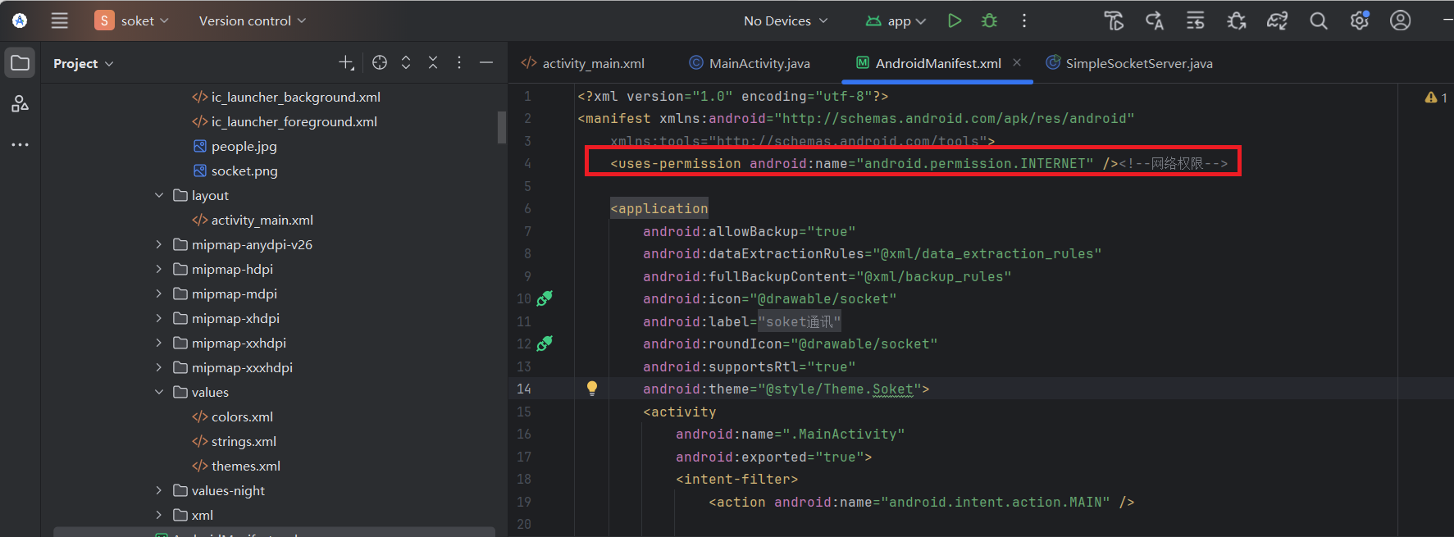Click the android:label soket value
Image resolution: width=1454 pixels, height=537 pixels.
[800, 321]
